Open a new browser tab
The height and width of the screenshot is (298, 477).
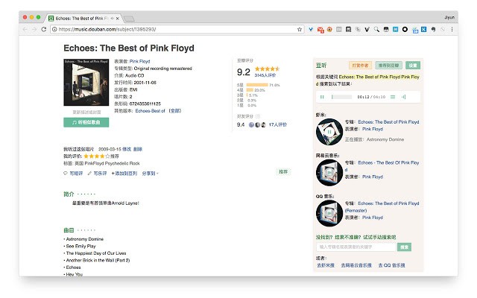128,16
